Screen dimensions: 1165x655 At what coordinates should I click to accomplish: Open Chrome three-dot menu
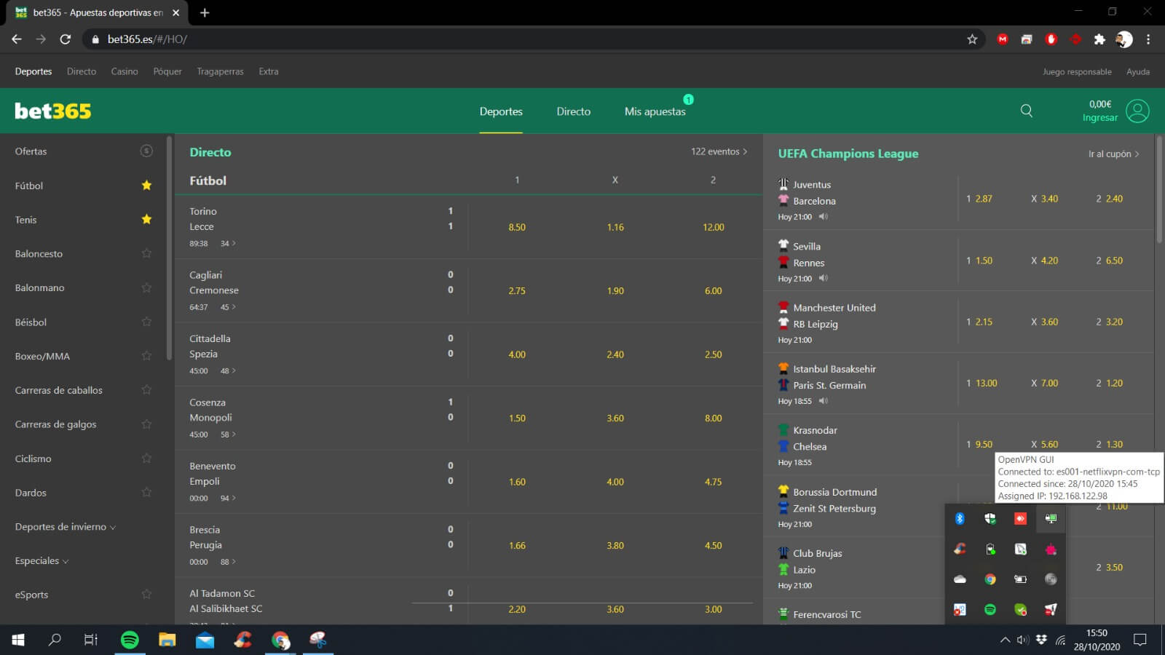point(1148,39)
